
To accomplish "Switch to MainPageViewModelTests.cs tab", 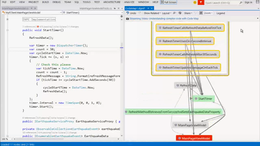I will (96, 8).
